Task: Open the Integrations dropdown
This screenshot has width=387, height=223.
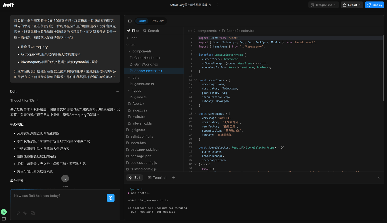Action: pyautogui.click(x=324, y=5)
